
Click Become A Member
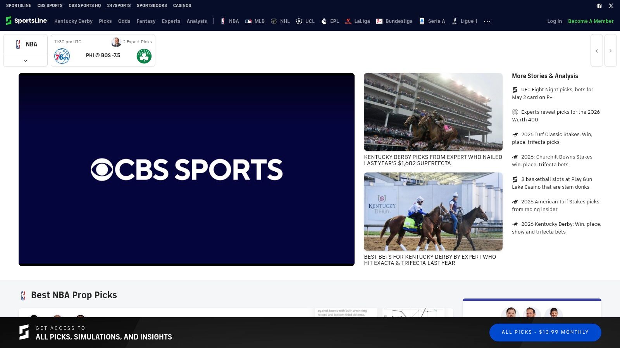pos(591,21)
